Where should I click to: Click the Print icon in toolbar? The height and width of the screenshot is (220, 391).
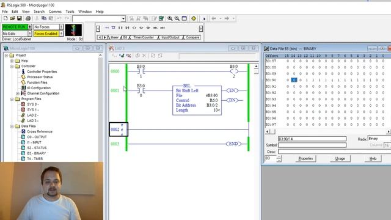(x=28, y=18)
